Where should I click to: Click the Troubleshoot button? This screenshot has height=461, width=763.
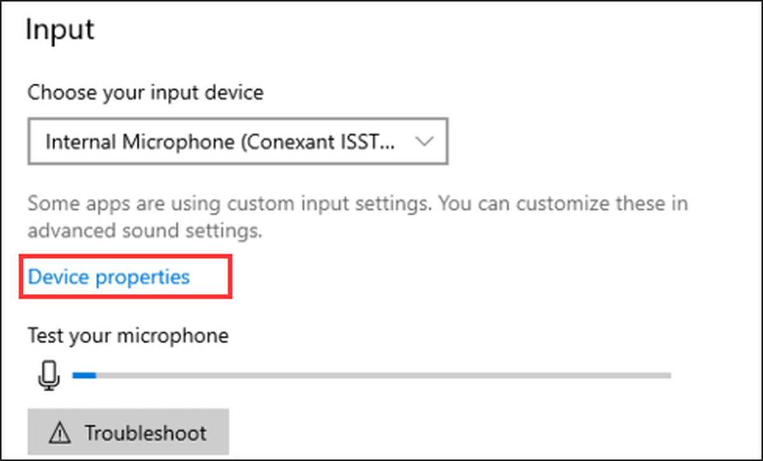[x=128, y=433]
